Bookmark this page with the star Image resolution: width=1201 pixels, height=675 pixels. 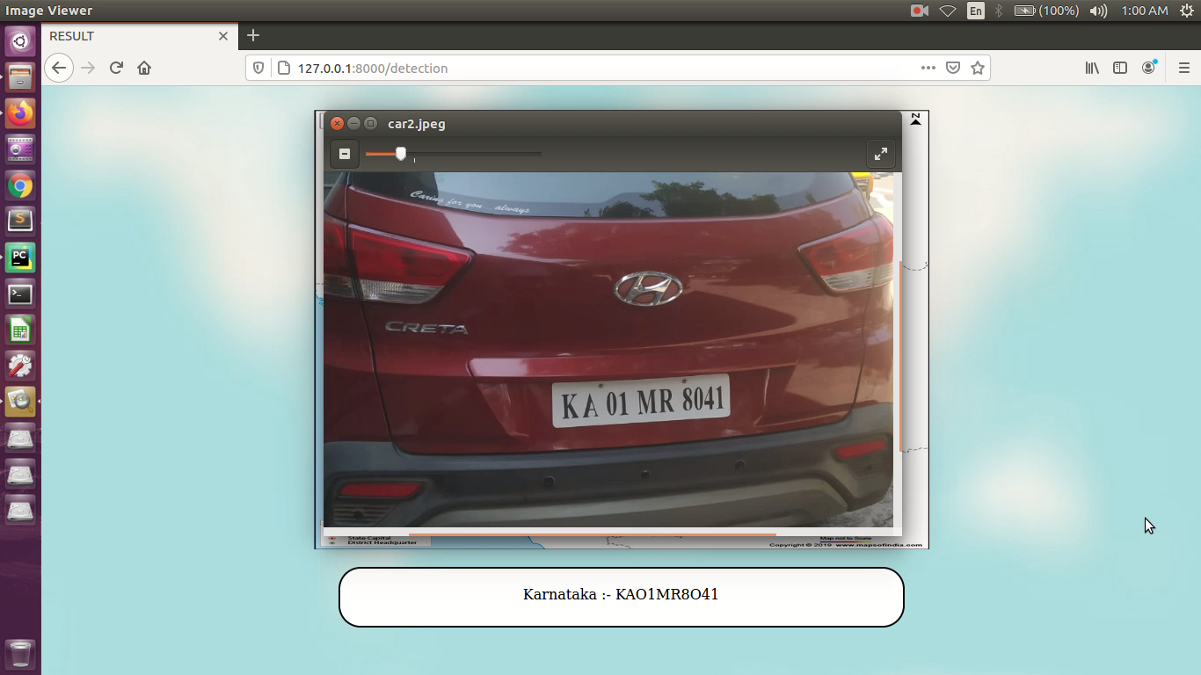(978, 67)
